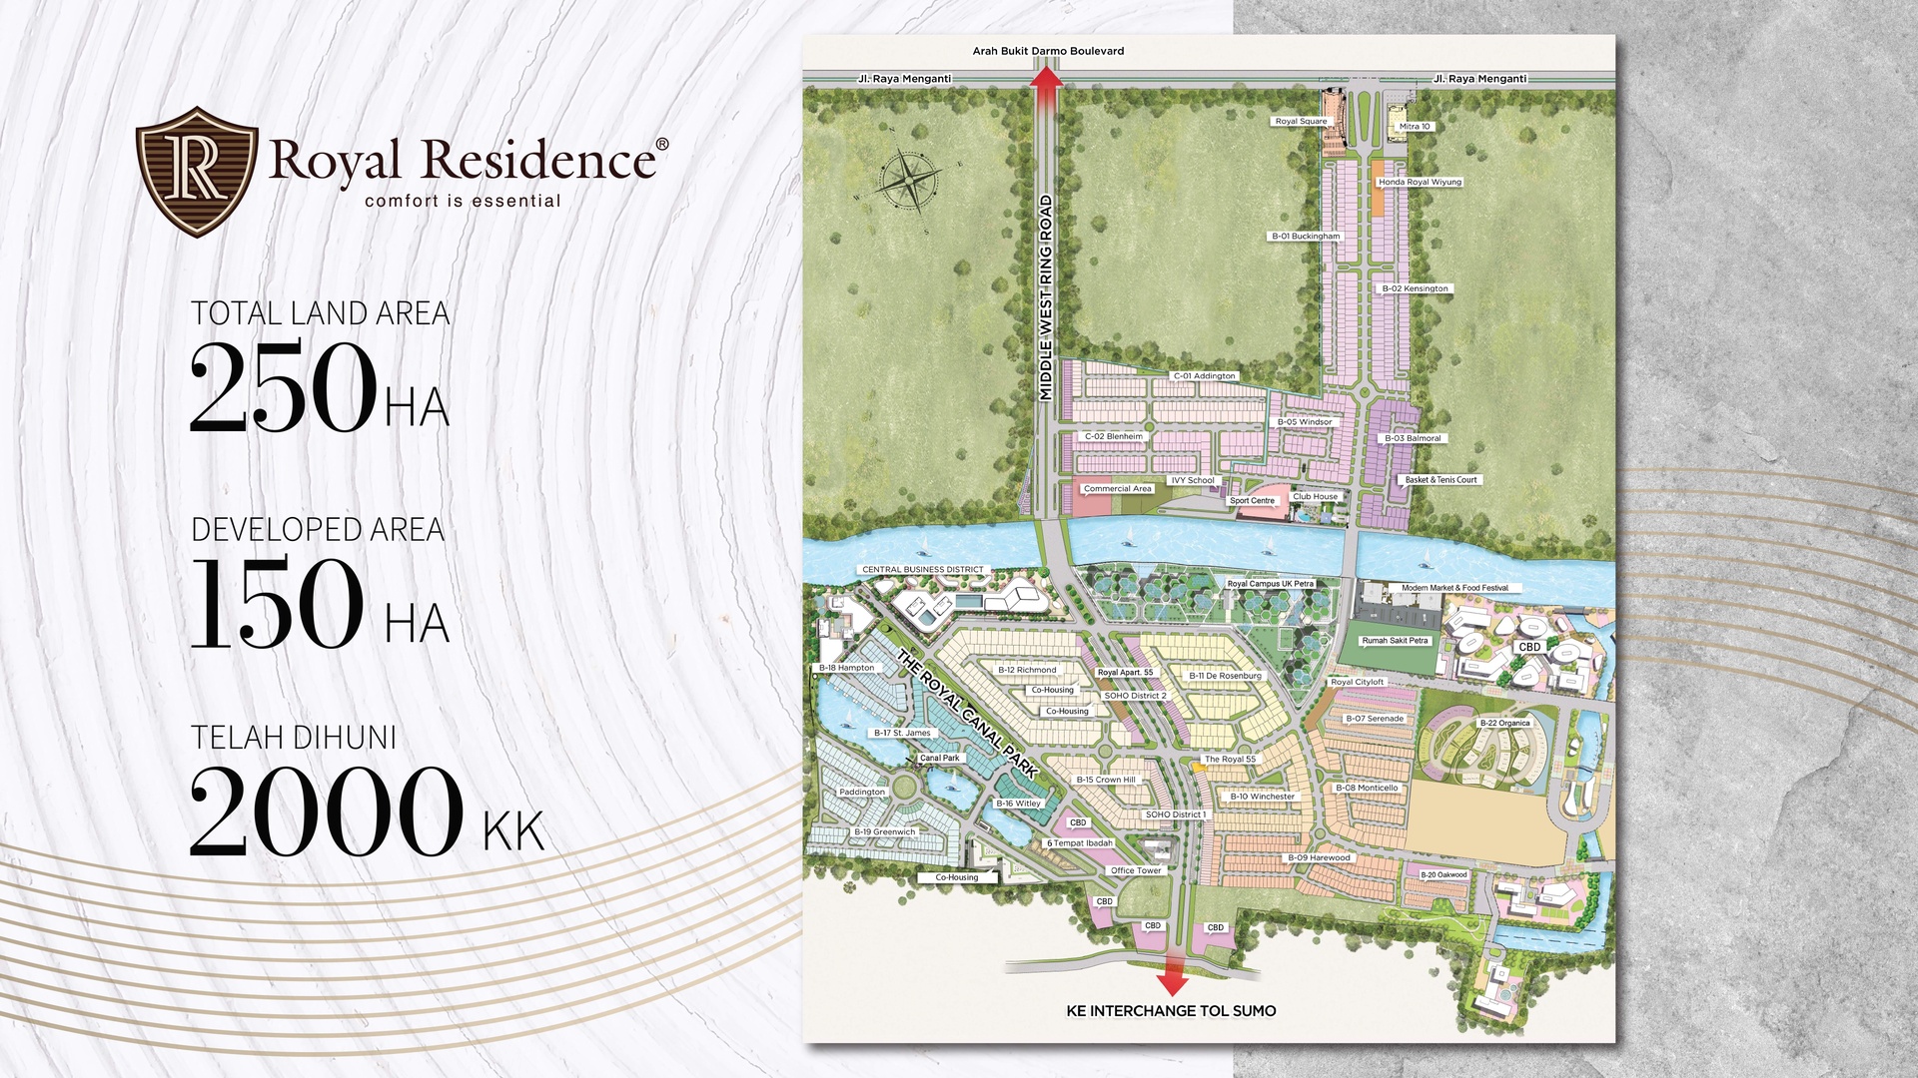Click the 'Royal Campus UK Petra' label
The width and height of the screenshot is (1918, 1078).
click(x=1271, y=584)
